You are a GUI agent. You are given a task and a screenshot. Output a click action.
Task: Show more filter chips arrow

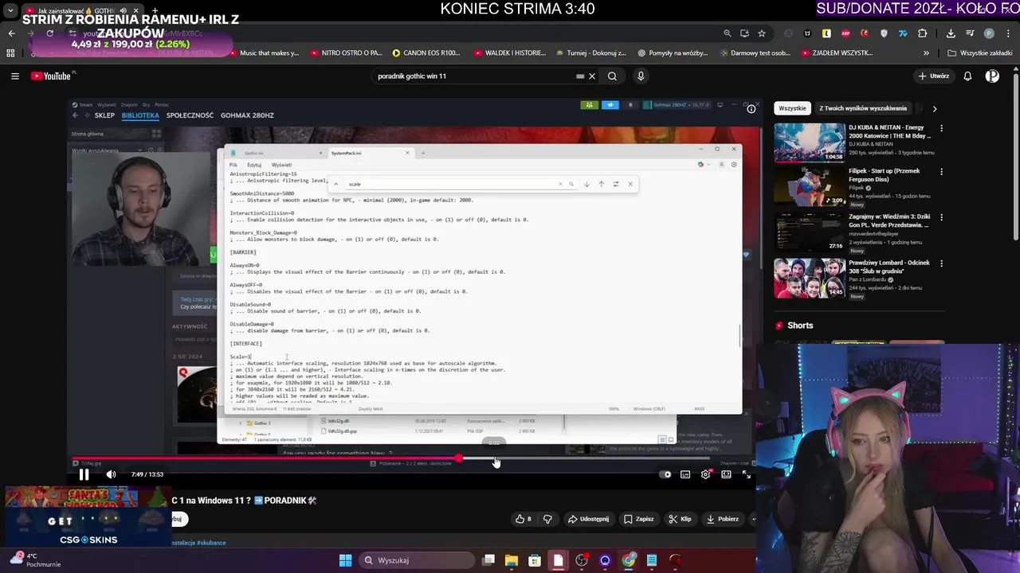(934, 108)
